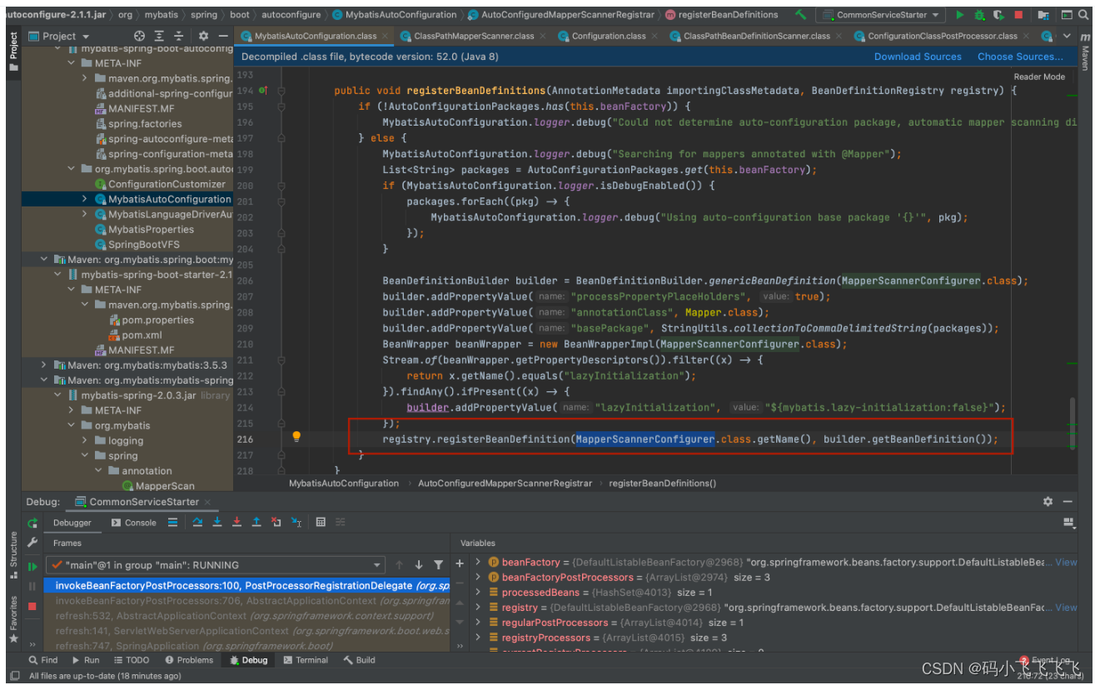Click the Resume Program green icon
This screenshot has height=685, width=1095.
32,566
